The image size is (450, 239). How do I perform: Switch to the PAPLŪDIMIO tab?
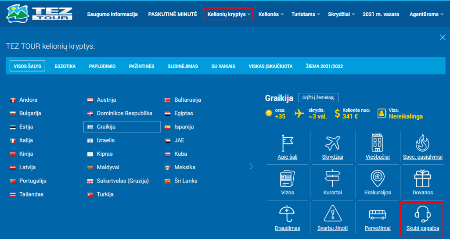pyautogui.click(x=102, y=66)
